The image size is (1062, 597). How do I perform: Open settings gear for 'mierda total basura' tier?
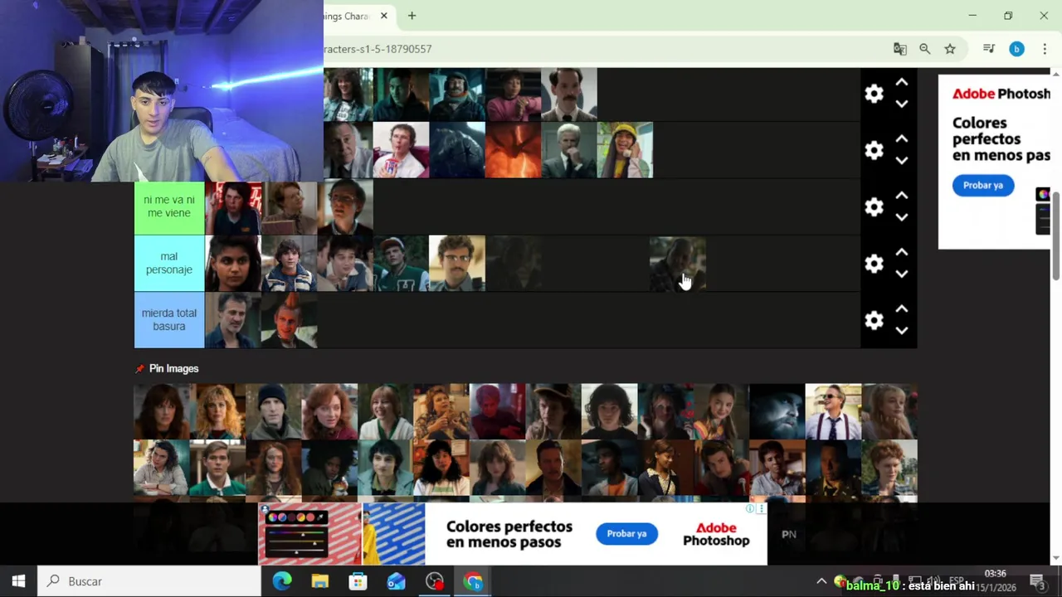[874, 320]
